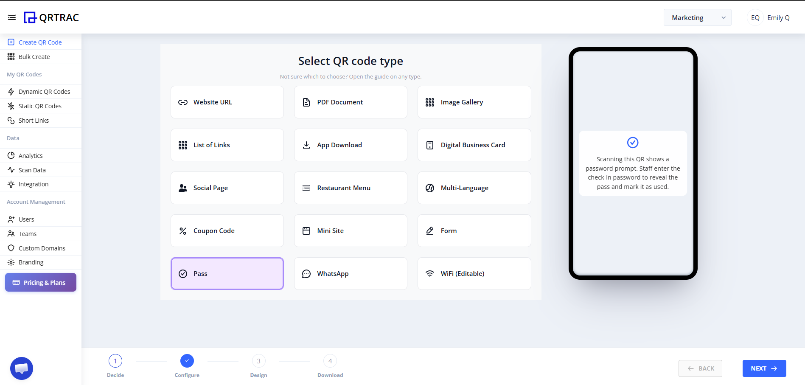Open Pricing & Plans button
Viewport: 805px width, 385px height.
[x=41, y=282]
